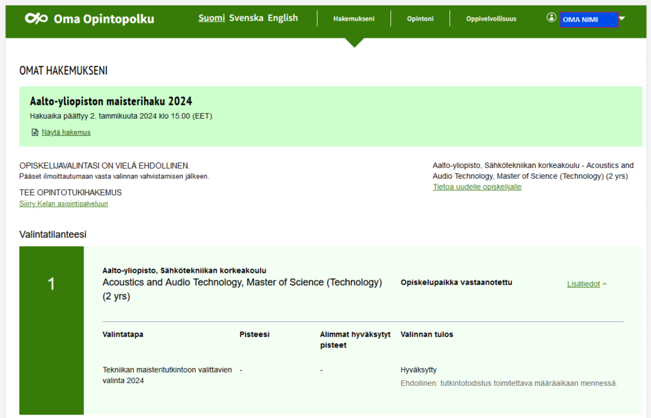651x418 pixels.
Task: Click the Valinnan tulos column header
Action: pyautogui.click(x=427, y=334)
